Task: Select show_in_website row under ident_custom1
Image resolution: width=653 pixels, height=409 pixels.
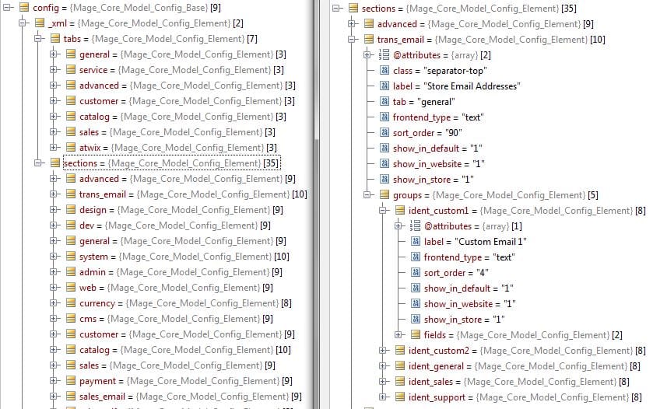Action: tap(470, 304)
